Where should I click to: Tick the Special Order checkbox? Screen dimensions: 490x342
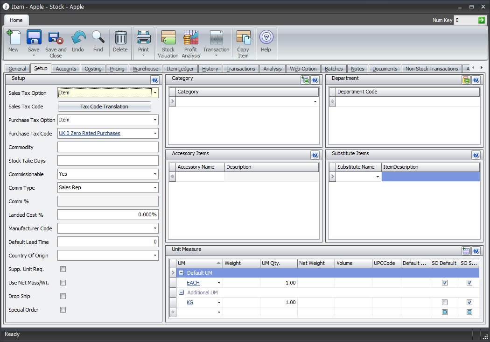pyautogui.click(x=63, y=310)
